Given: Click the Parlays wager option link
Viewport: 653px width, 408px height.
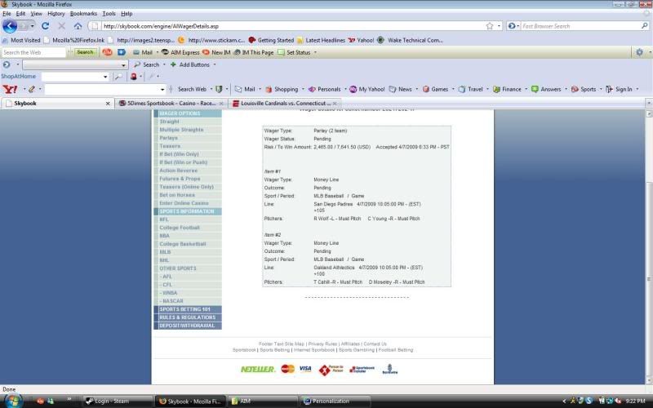Looking at the screenshot, I should (169, 138).
